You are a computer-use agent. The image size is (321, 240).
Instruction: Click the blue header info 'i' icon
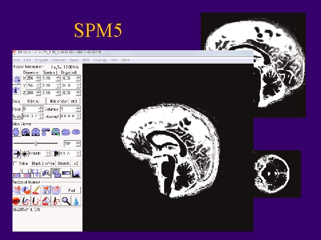16,90
